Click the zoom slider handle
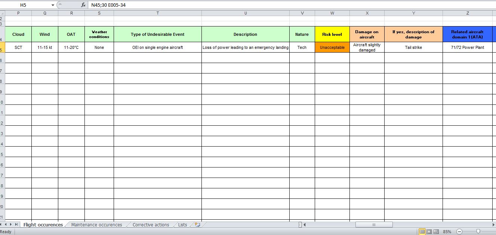The image size is (496, 235). click(478, 232)
